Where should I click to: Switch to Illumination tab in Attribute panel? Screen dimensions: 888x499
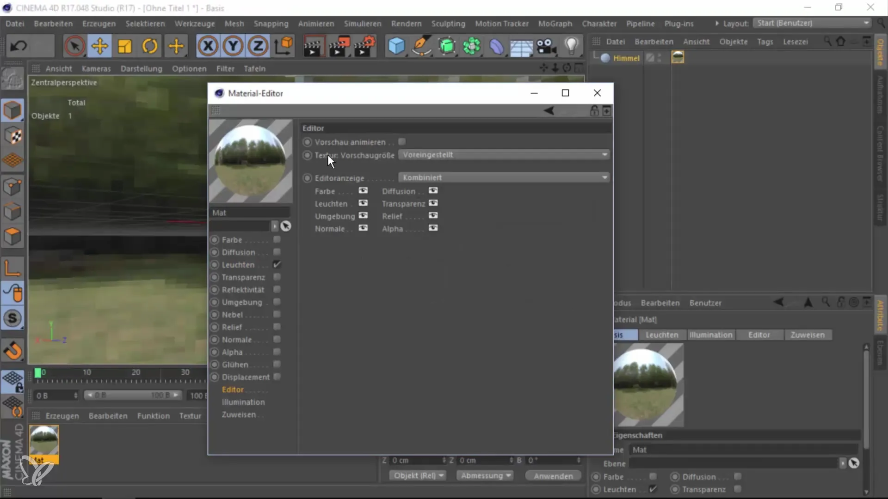[x=711, y=335]
